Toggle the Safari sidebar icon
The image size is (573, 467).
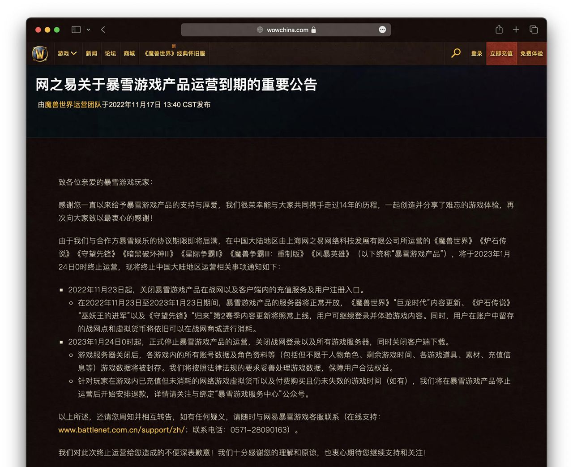(75, 30)
